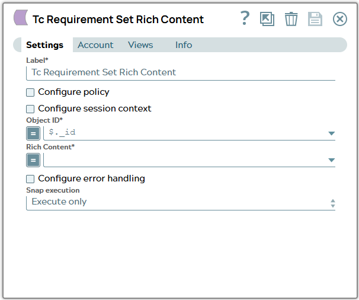Switch to the Account tab
359x300 pixels.
pos(95,45)
